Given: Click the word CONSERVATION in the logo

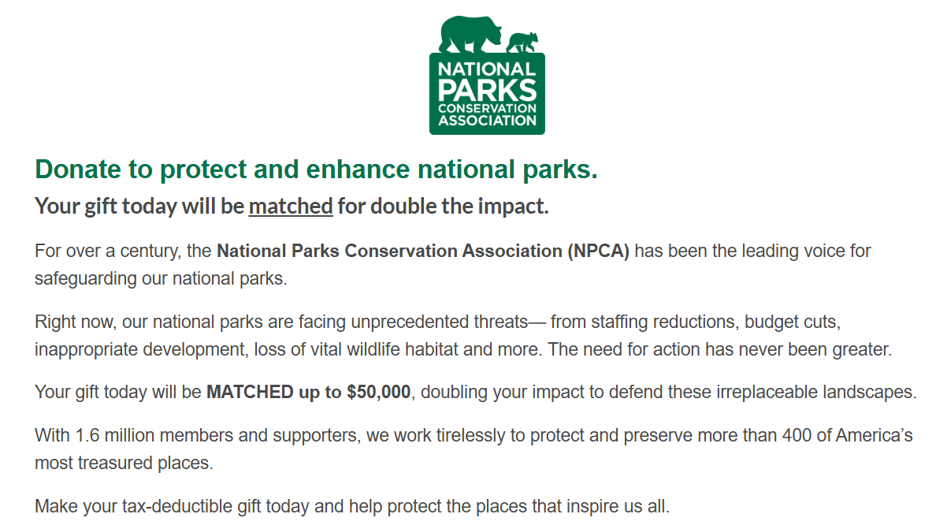Looking at the screenshot, I should (x=487, y=108).
